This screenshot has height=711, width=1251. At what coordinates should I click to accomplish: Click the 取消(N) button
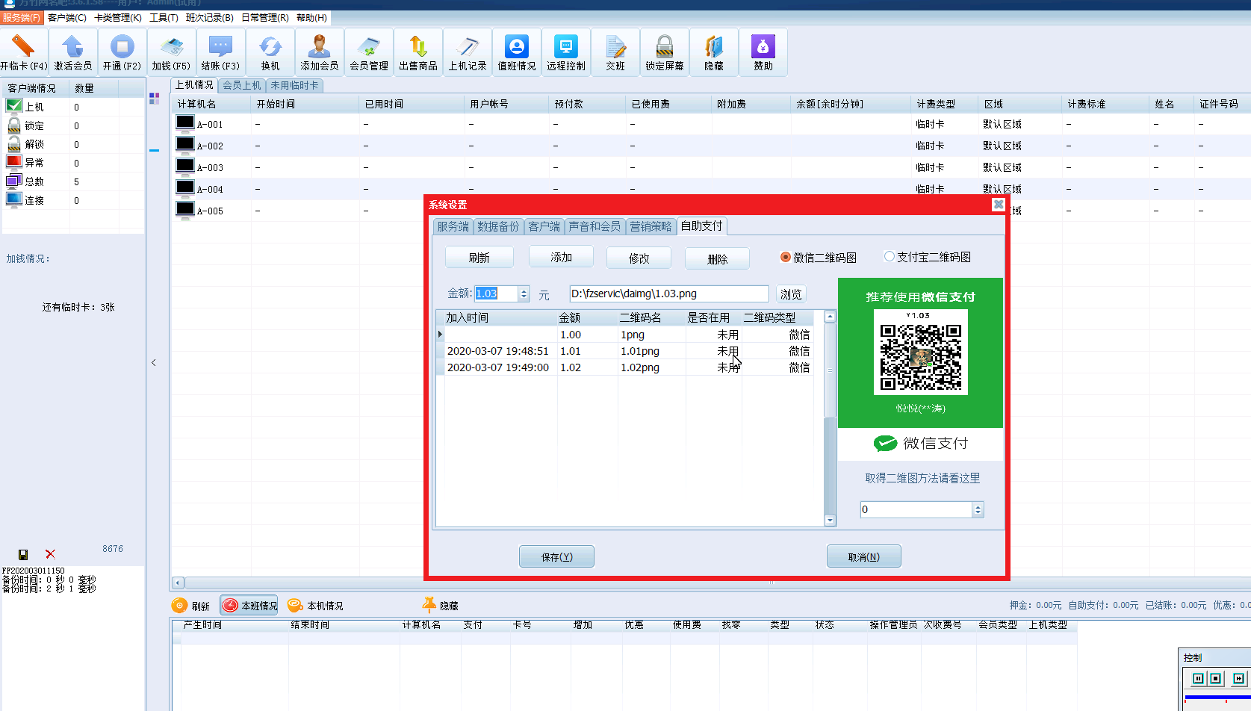[863, 556]
